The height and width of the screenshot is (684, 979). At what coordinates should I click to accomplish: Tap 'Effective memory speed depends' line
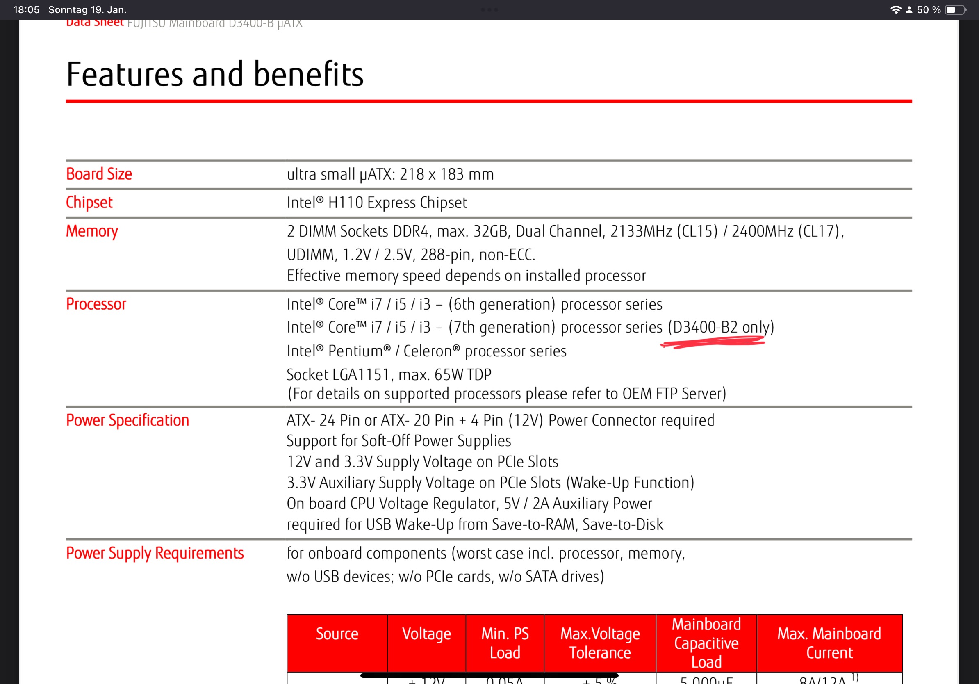[x=466, y=276]
